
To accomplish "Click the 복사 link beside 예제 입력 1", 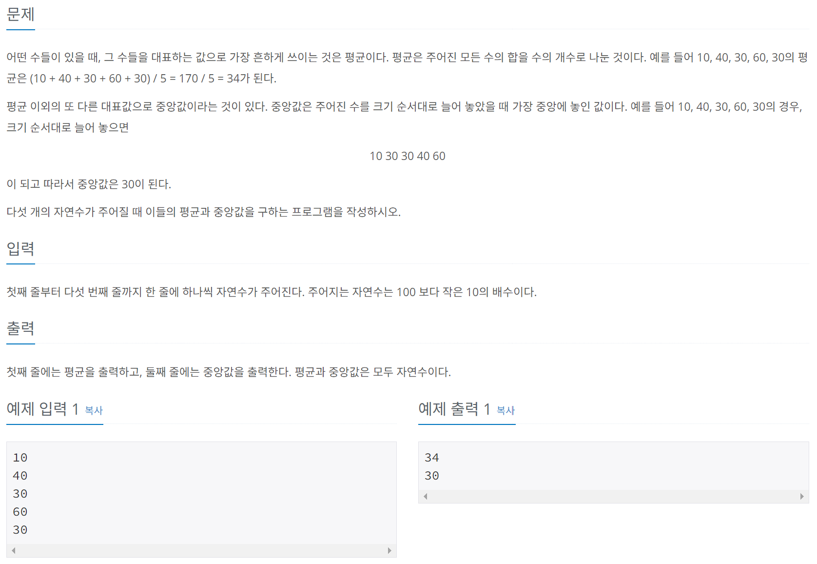I will [94, 410].
